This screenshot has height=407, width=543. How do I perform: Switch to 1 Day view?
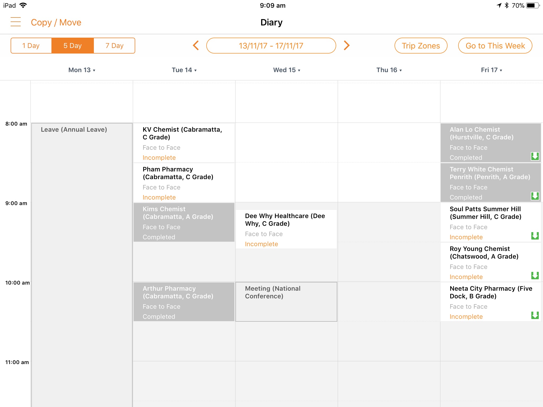tap(31, 46)
